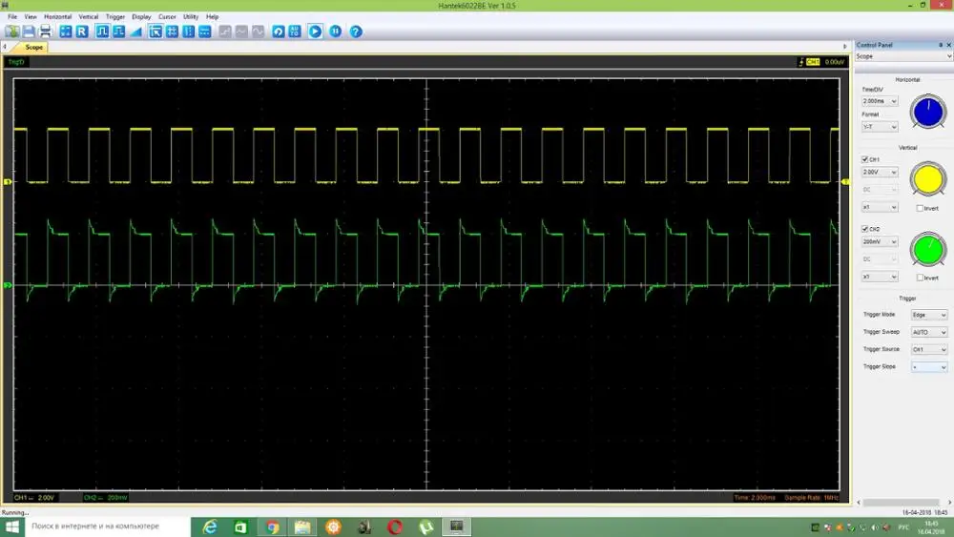Open the Trigger Source dropdown
The height and width of the screenshot is (537, 954).
coord(929,349)
